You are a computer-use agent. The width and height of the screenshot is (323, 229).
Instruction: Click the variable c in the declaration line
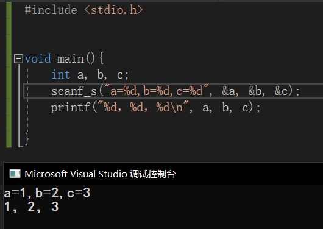[x=120, y=75]
